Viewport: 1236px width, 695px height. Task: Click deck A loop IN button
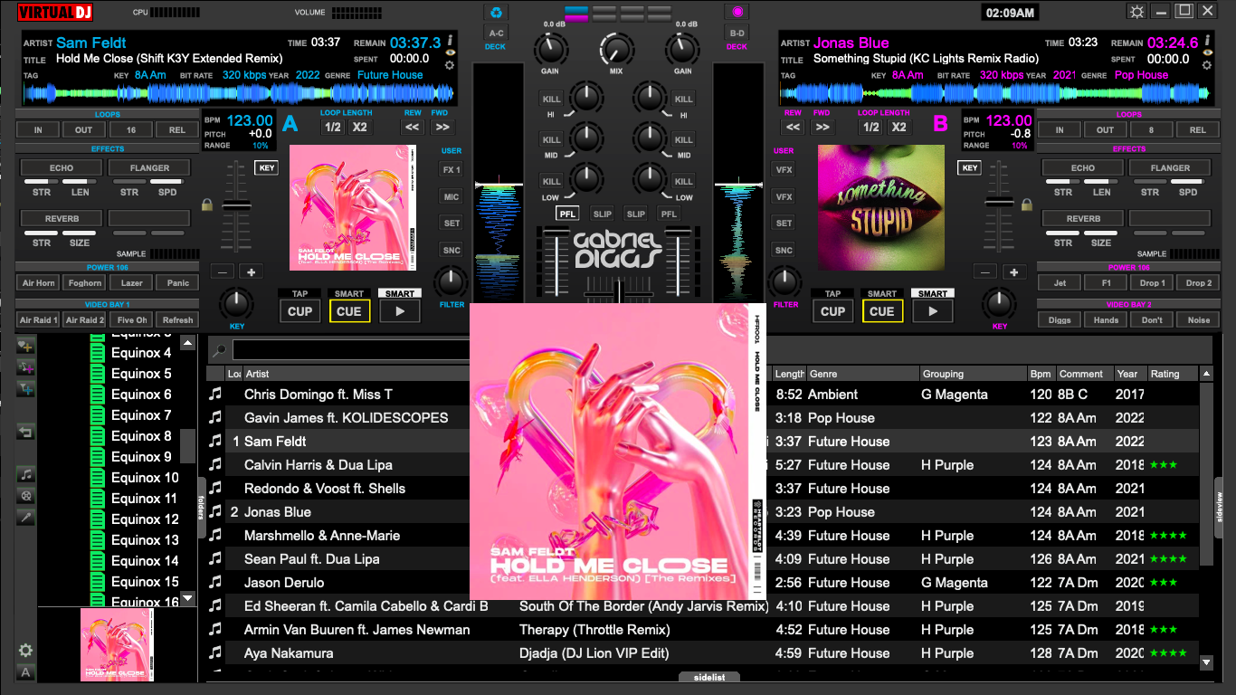[x=39, y=129]
